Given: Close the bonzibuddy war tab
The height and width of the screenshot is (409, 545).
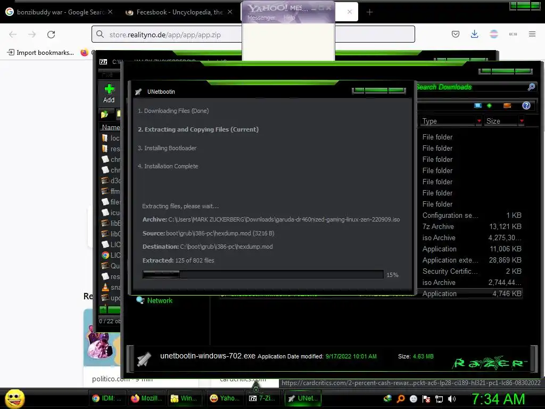Looking at the screenshot, I should 110,12.
